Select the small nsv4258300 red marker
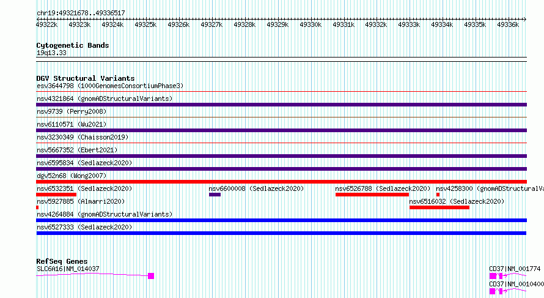The height and width of the screenshot is (298, 544). (x=438, y=195)
